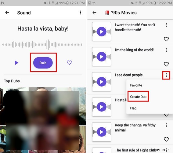Click the 'I see dead people.' title

[129, 75]
